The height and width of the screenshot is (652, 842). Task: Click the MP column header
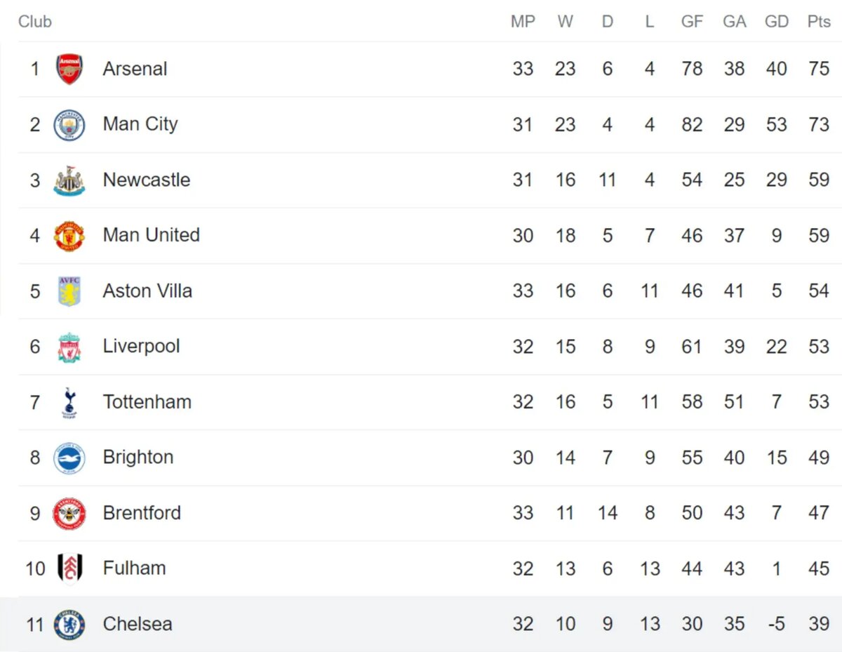point(523,22)
